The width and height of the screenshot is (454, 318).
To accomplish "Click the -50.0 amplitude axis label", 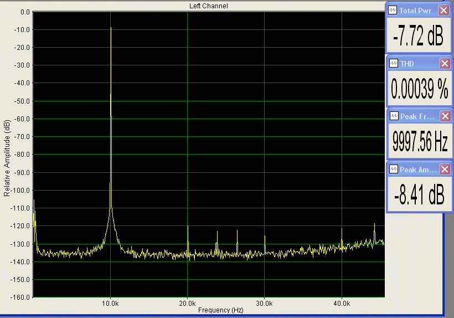I will coord(22,101).
